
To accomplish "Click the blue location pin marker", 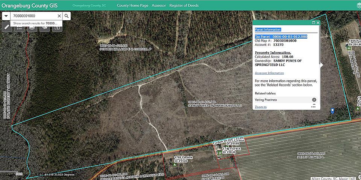I will point(332,111).
